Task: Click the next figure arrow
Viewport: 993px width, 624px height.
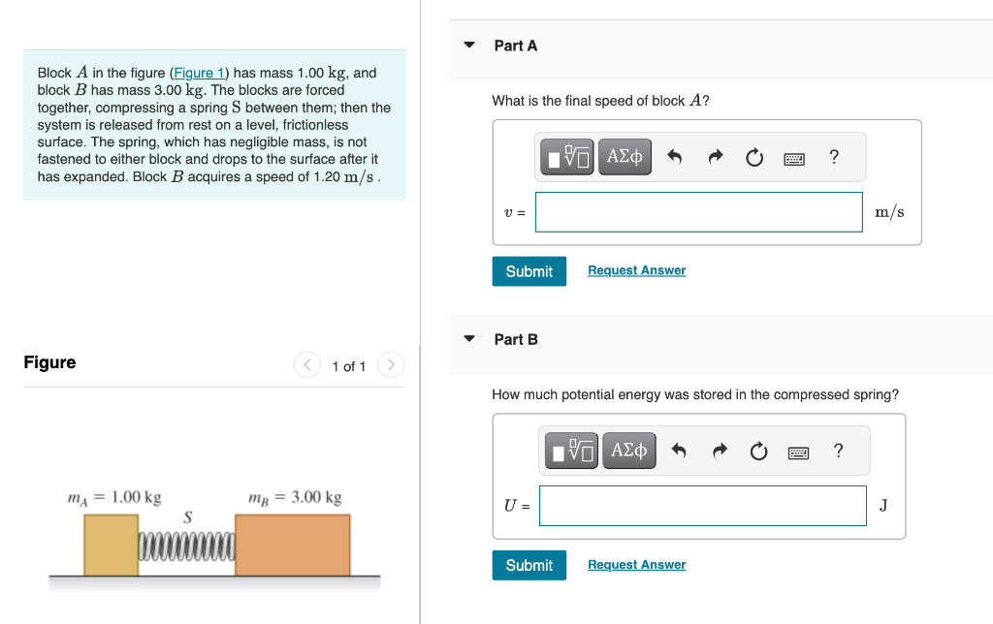Action: click(390, 365)
